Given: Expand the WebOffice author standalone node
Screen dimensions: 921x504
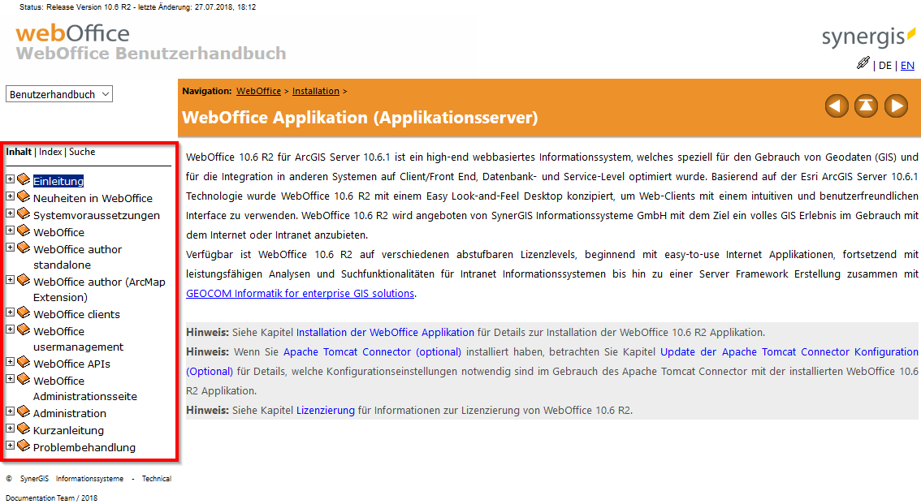Looking at the screenshot, I should point(10,247).
